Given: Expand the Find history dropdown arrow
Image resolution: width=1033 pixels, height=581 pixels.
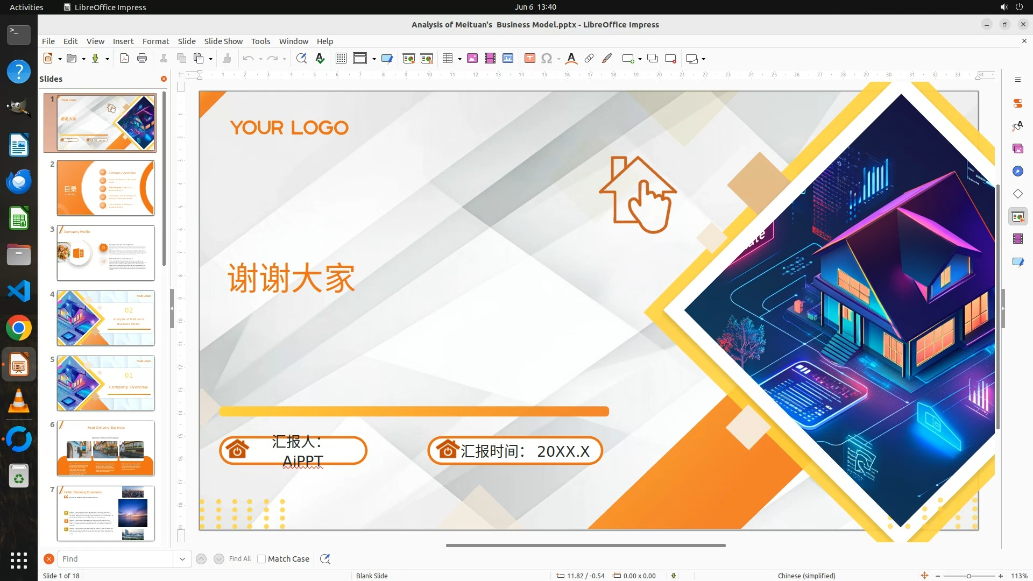Looking at the screenshot, I should click(x=182, y=559).
